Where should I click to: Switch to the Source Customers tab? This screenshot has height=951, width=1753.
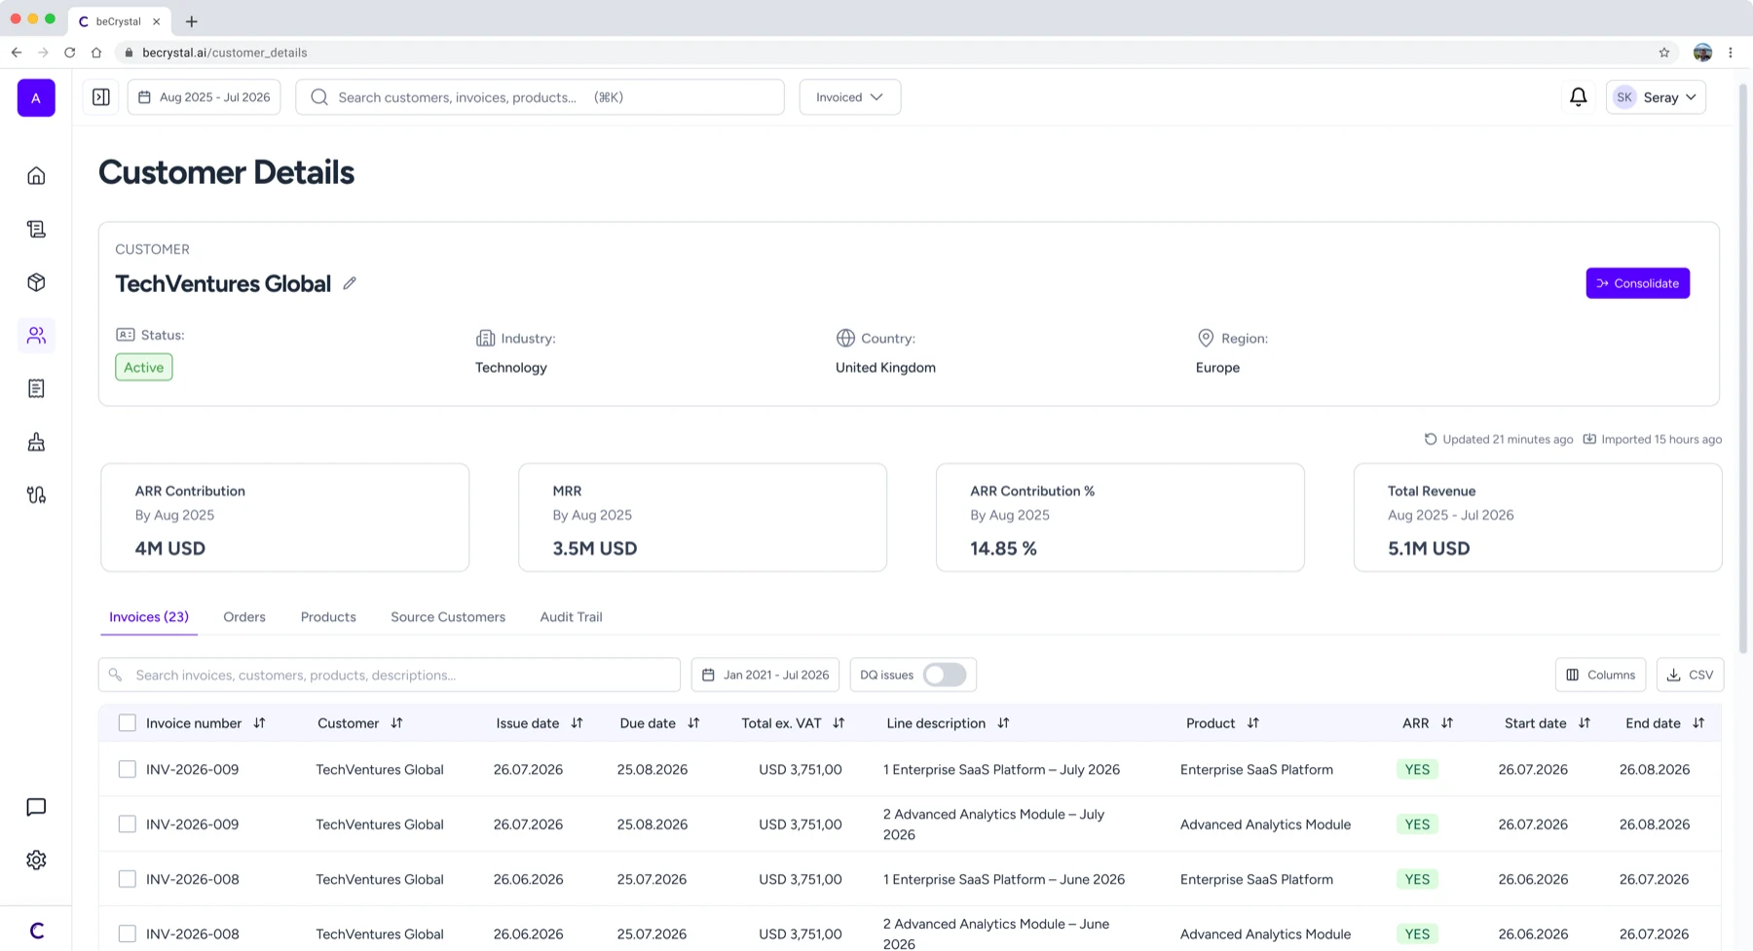click(448, 617)
